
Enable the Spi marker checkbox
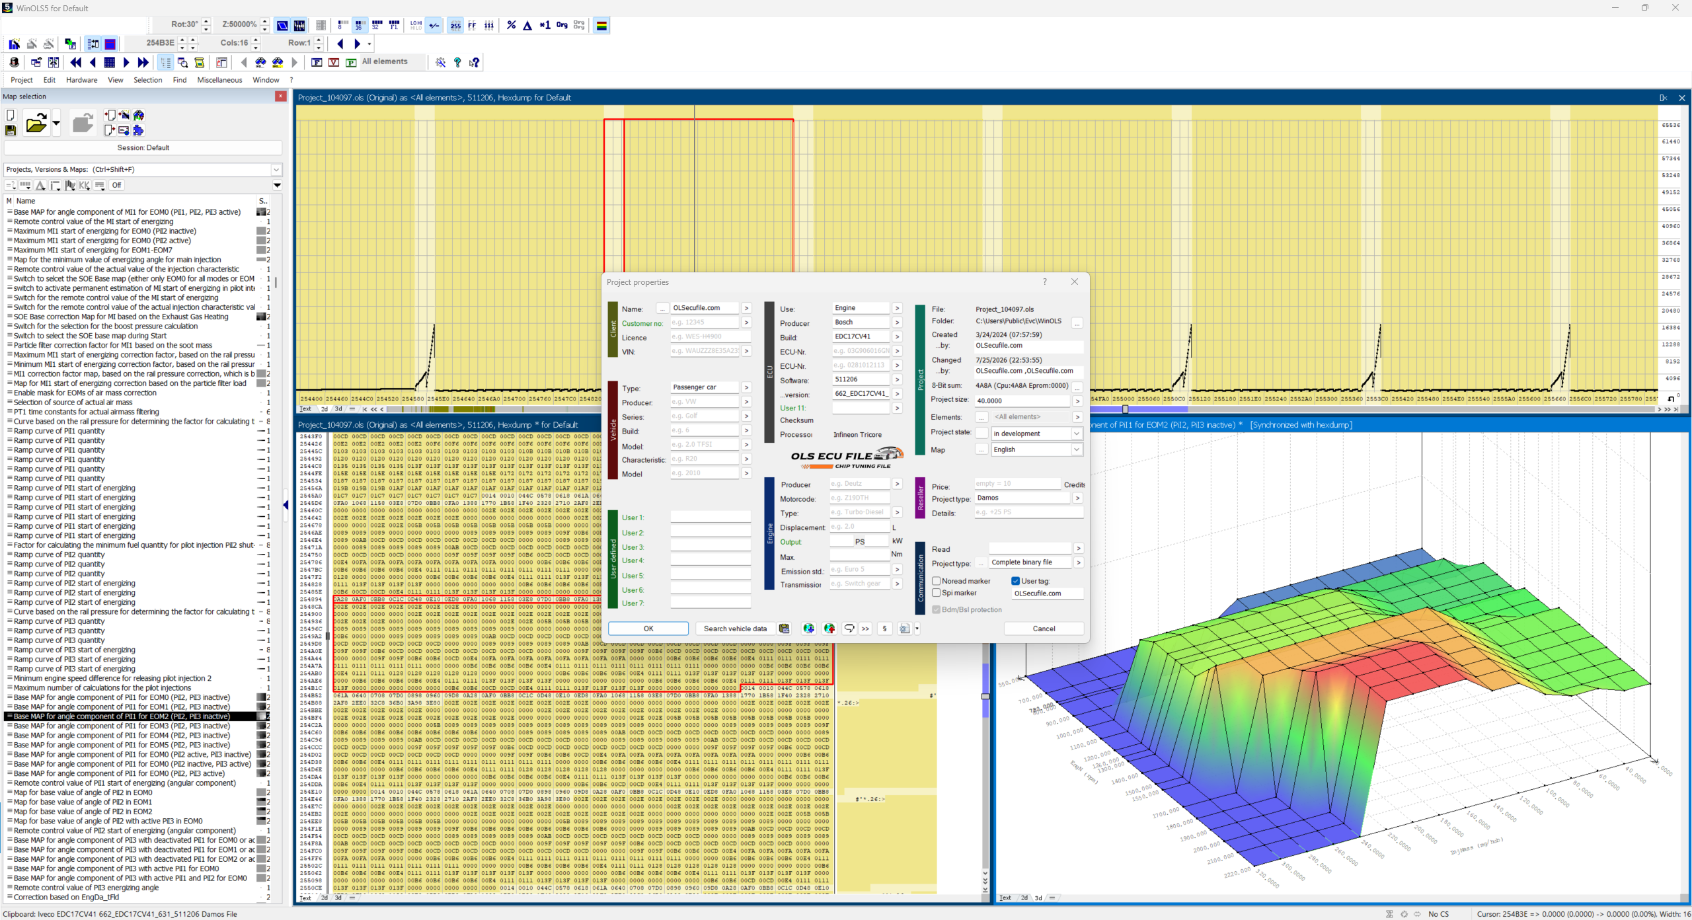click(936, 593)
